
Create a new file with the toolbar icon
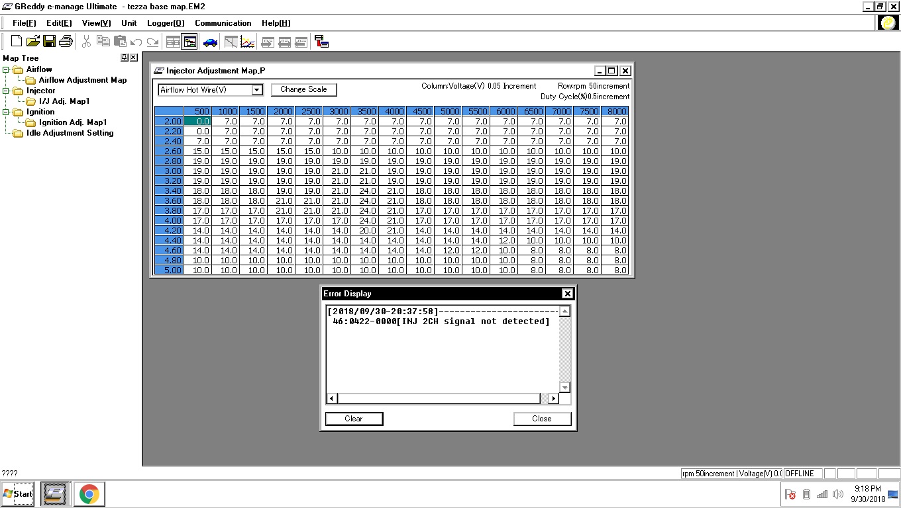pos(17,42)
